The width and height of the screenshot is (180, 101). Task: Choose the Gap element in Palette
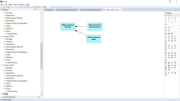point(166,75)
